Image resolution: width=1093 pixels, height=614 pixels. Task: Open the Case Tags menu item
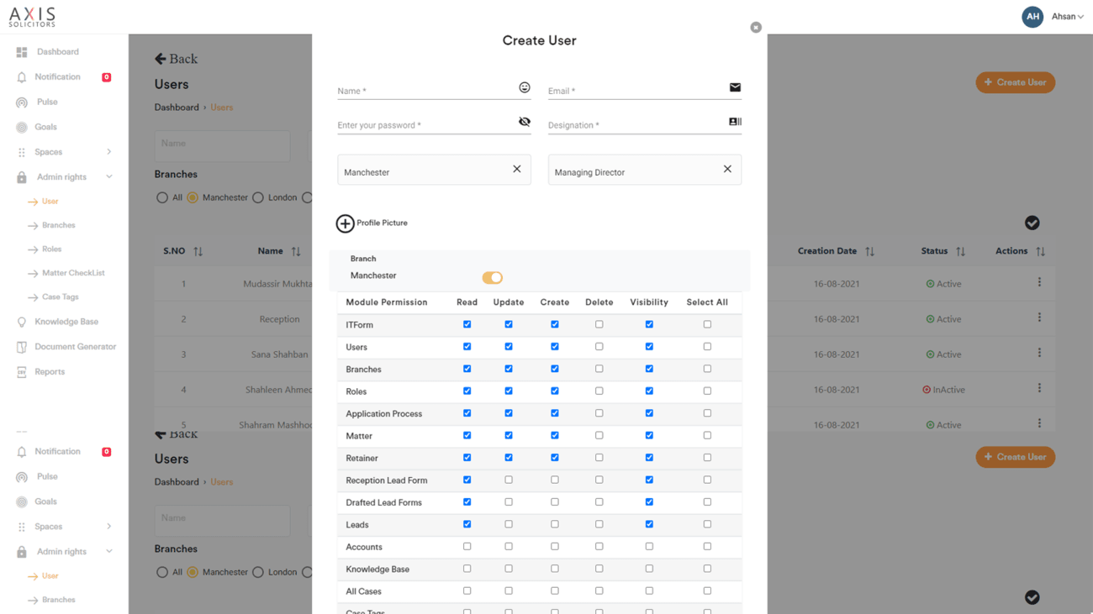(x=60, y=297)
